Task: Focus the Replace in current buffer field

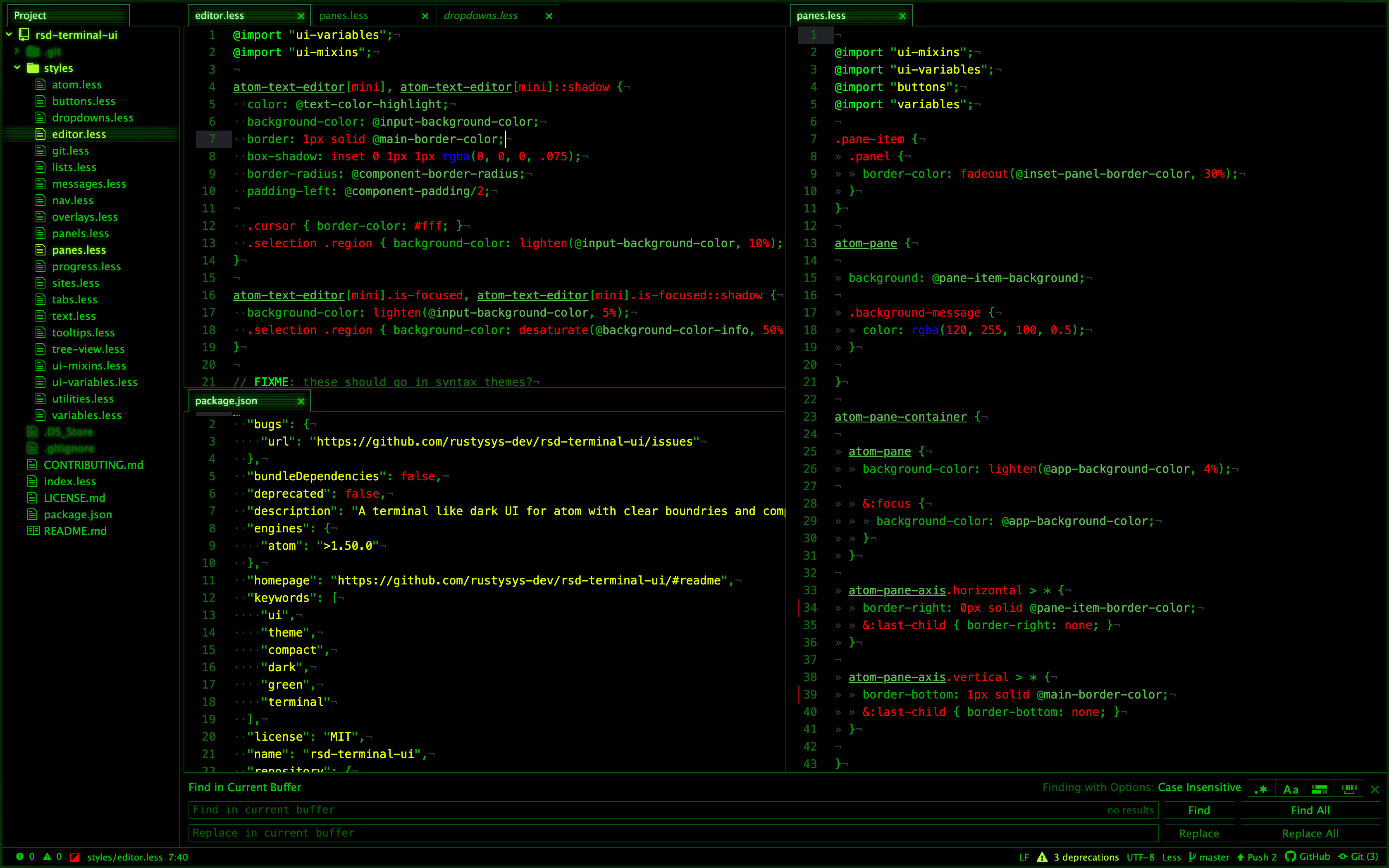Action: (x=673, y=833)
